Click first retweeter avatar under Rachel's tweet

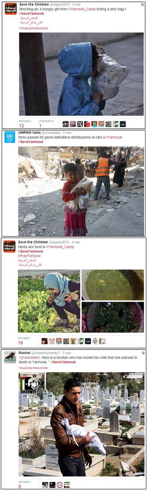click(x=45, y=485)
